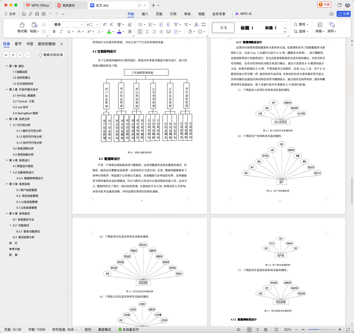
Task: Click the full screen icon in status bar
Action: pyautogui.click(x=348, y=329)
